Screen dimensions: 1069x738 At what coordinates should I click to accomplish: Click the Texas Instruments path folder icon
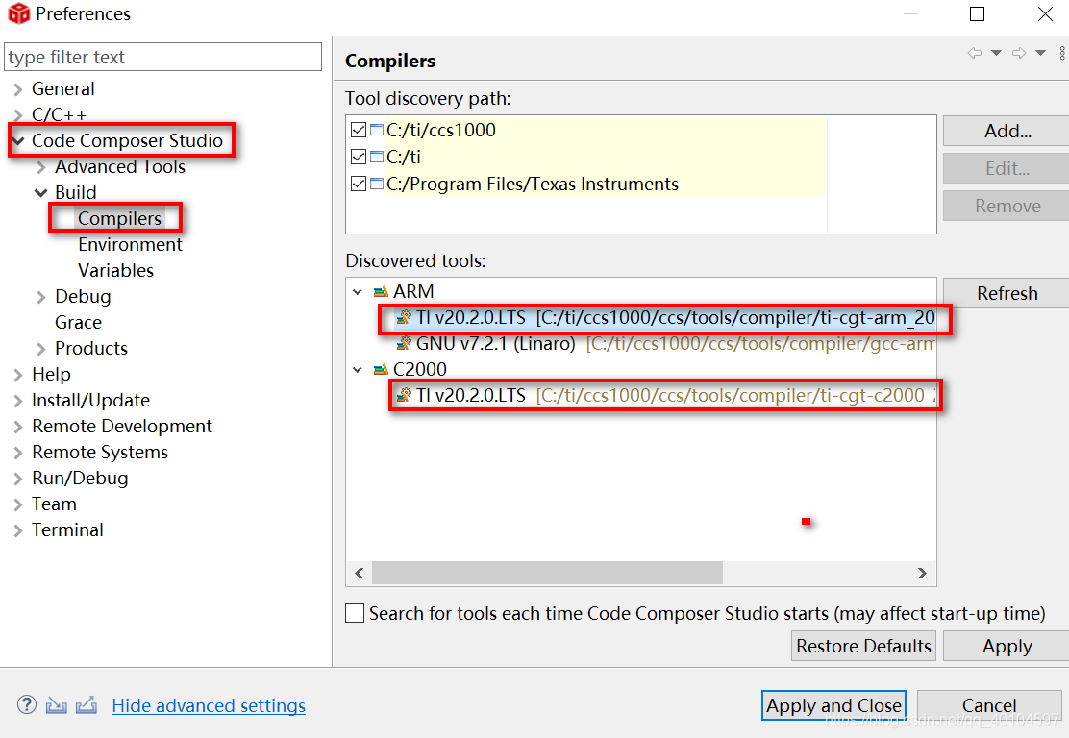click(x=377, y=184)
